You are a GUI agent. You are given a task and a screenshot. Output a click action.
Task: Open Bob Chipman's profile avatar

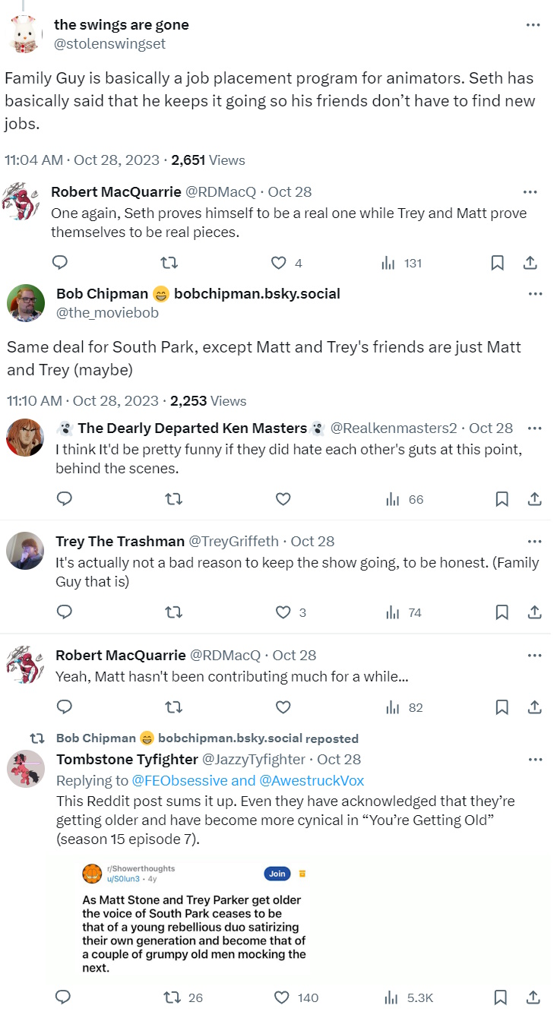click(x=25, y=302)
